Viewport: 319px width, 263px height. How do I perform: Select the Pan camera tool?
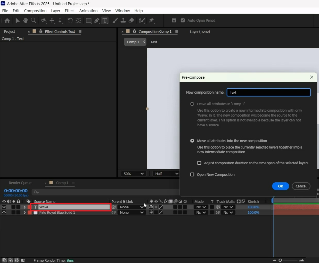(x=52, y=20)
